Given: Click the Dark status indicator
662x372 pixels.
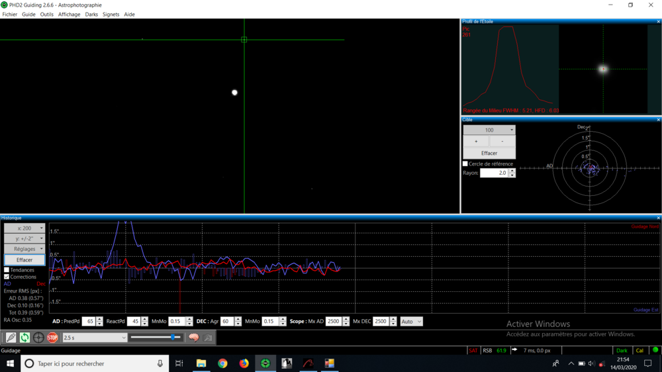Looking at the screenshot, I should click(622, 350).
